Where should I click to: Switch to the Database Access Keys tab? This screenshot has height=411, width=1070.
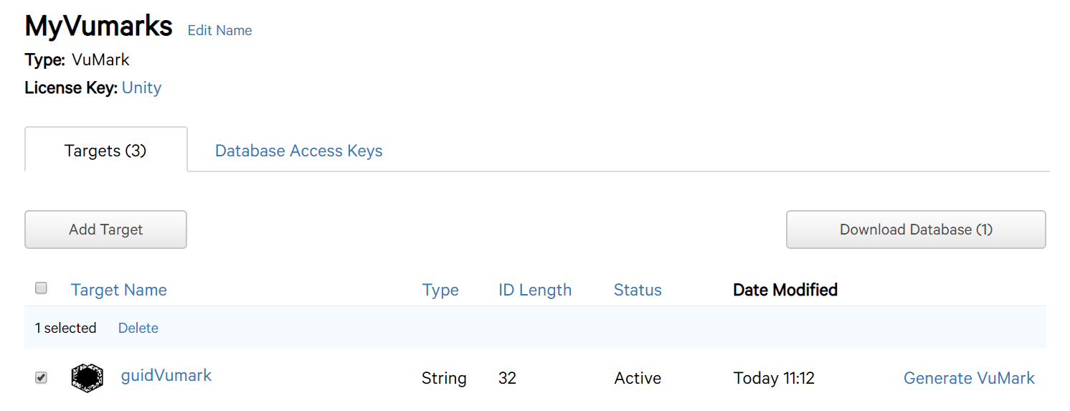pos(298,151)
